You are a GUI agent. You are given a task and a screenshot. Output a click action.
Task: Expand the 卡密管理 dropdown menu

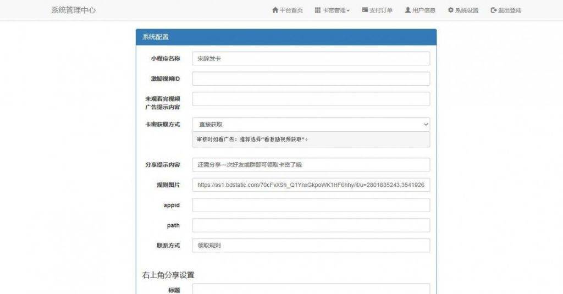(x=332, y=10)
